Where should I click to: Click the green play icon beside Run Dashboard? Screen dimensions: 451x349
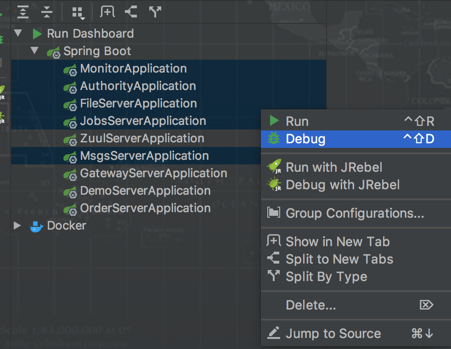37,34
